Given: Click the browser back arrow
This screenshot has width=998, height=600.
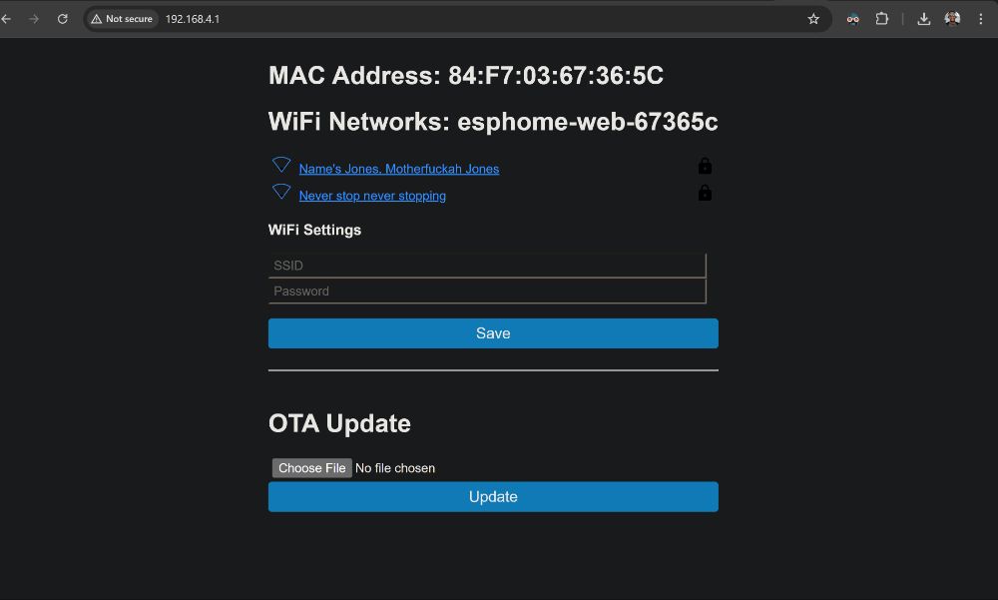Looking at the screenshot, I should click(x=6, y=19).
